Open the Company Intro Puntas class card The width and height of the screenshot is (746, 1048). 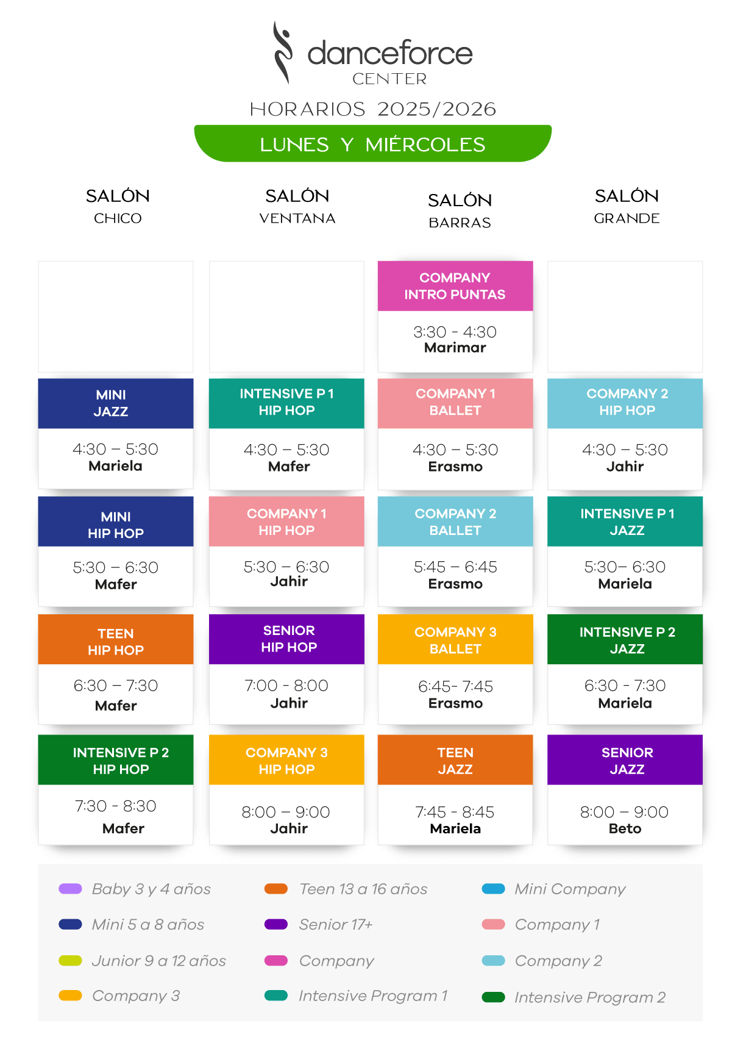(x=455, y=317)
